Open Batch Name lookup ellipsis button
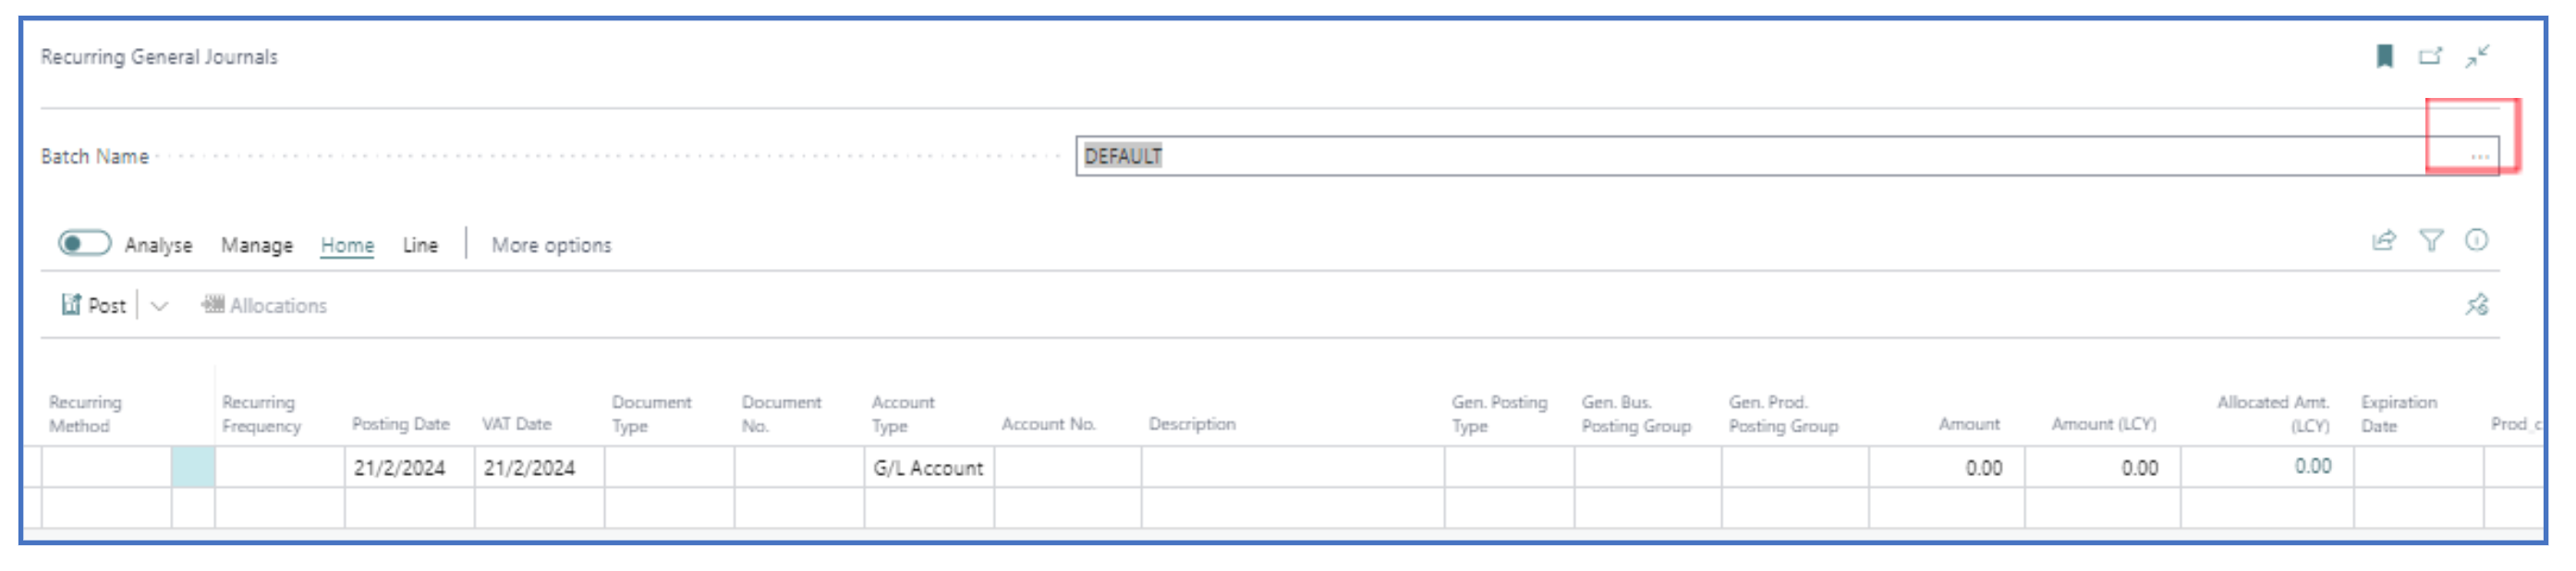2576x571 pixels. pyautogui.click(x=2479, y=157)
